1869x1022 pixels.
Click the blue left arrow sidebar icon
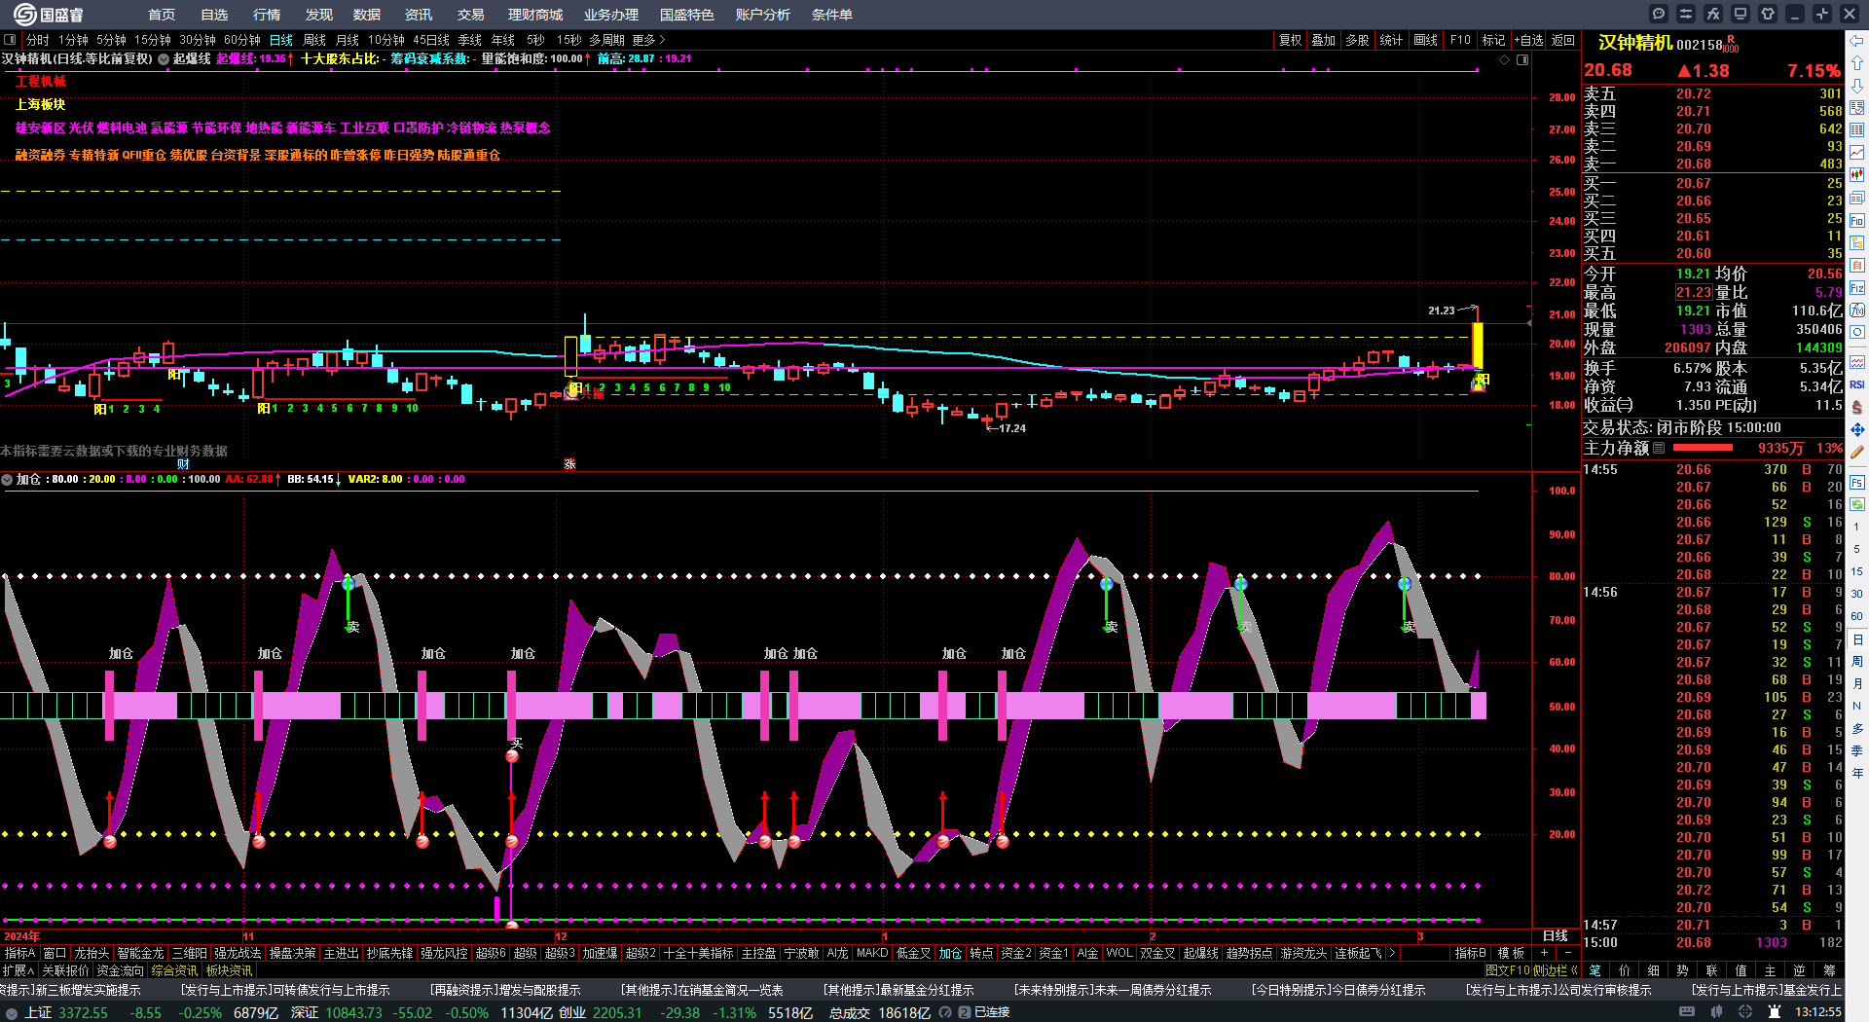click(x=1857, y=41)
